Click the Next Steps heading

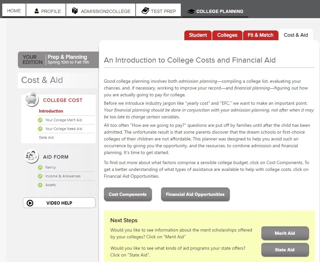124,220
